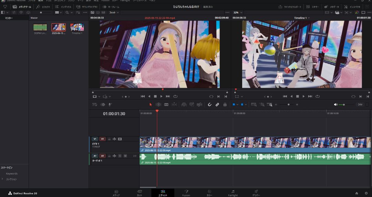This screenshot has height=197, width=372.
Task: Toggle the video track V1 lock
Action: click(x=109, y=139)
